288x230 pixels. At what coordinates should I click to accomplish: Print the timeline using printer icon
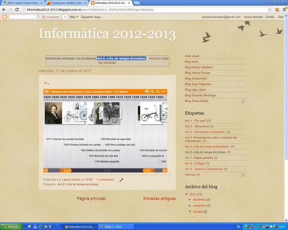click(147, 92)
